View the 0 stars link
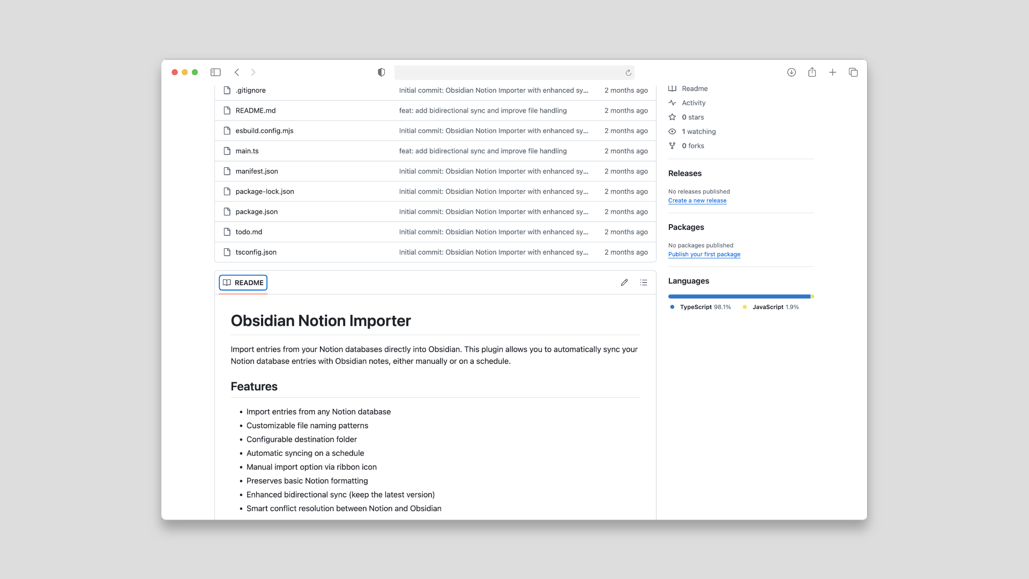This screenshot has width=1029, height=579. (x=692, y=117)
